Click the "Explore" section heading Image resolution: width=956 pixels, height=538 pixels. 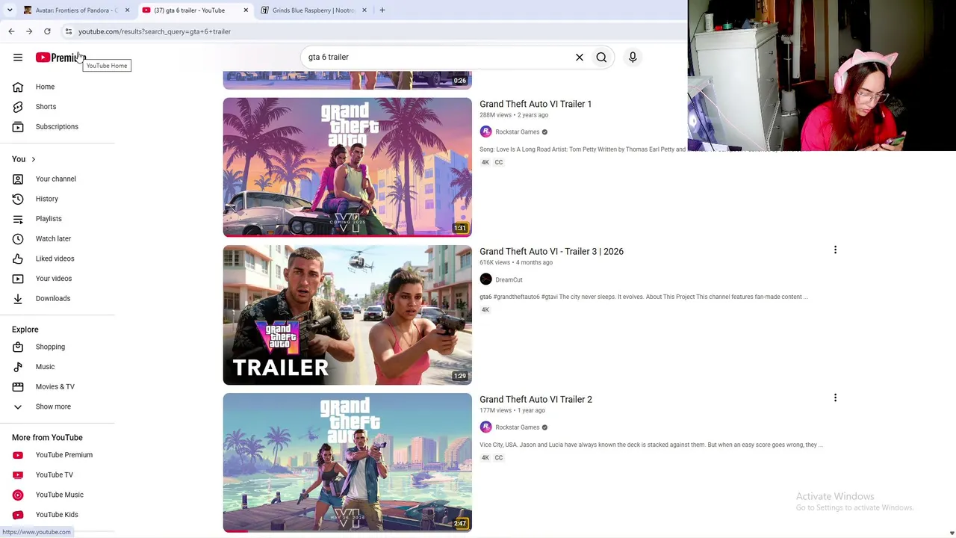coord(25,330)
